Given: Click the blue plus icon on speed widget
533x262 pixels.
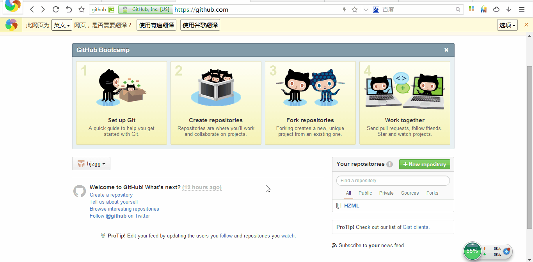Looking at the screenshot, I should pos(506,251).
